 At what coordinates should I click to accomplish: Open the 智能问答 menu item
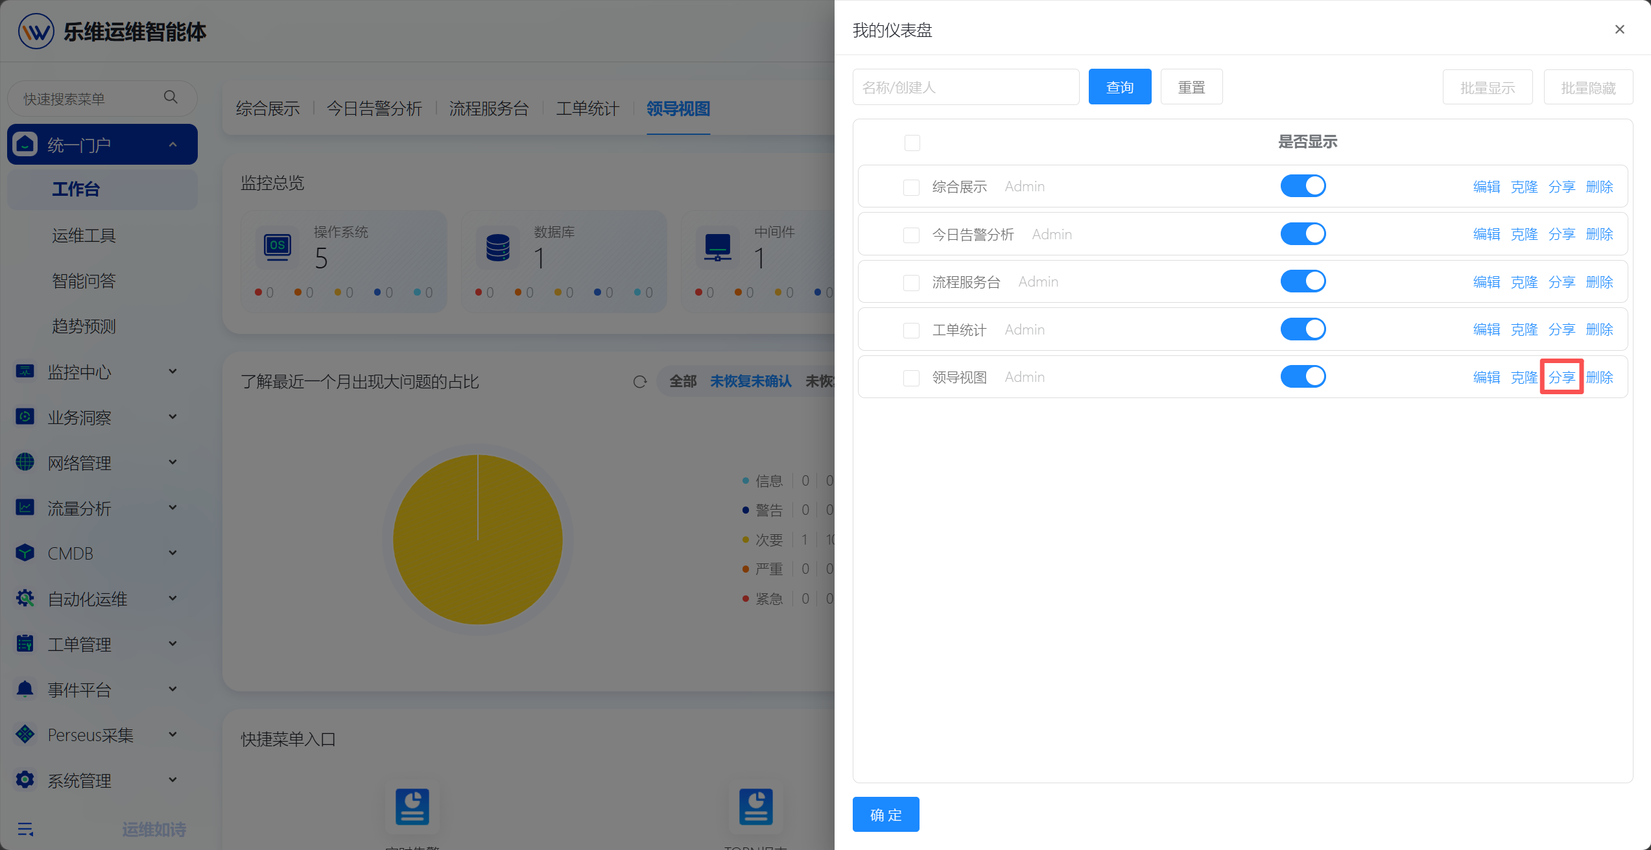pyautogui.click(x=84, y=281)
